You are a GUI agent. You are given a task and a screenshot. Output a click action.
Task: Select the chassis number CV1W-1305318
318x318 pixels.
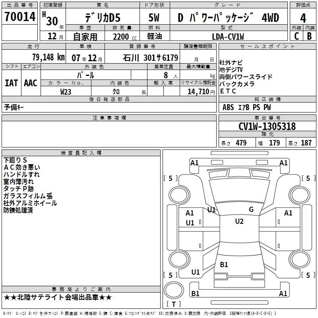coord(267,126)
